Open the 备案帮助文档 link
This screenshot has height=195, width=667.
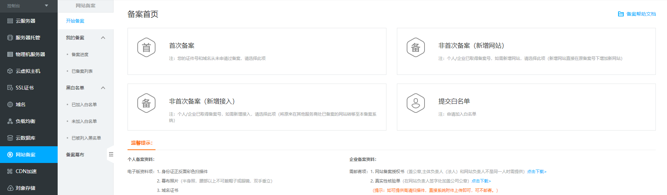click(637, 14)
